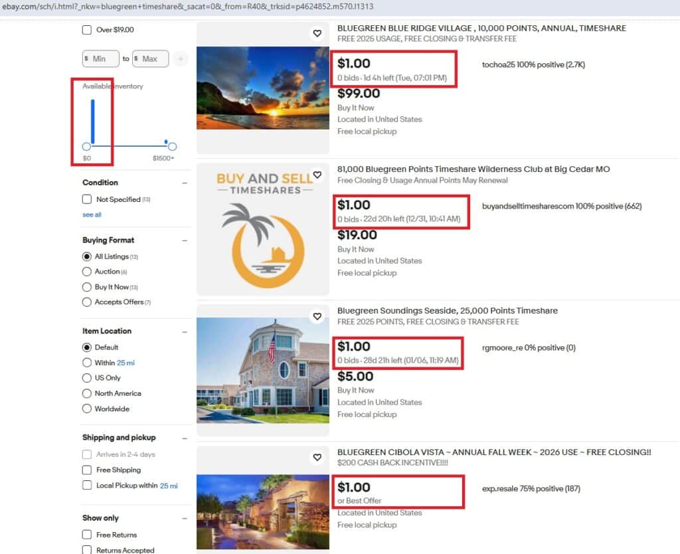Check the Over $19.00 filter
This screenshot has width=680, height=554.
[86, 29]
